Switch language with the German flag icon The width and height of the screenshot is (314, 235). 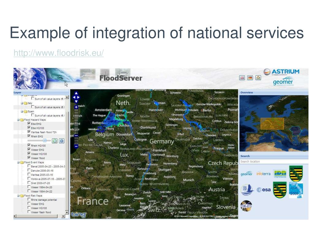click(250, 78)
